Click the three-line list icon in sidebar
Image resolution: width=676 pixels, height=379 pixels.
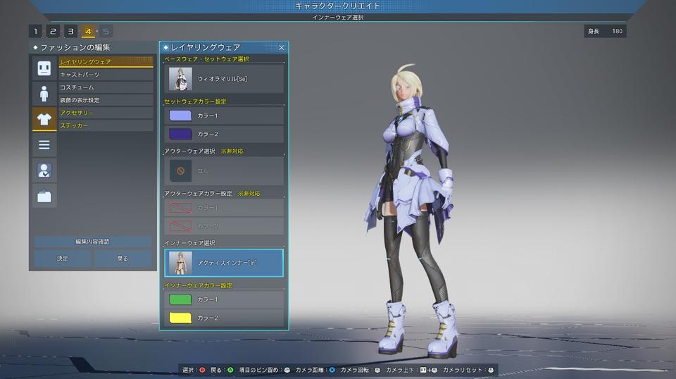coord(44,144)
